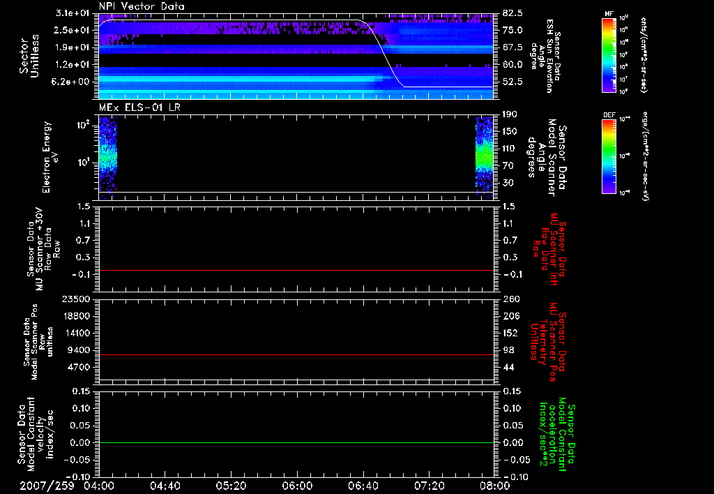Click the white sun elevation curve drop
The height and width of the screenshot is (494, 714).
[385, 54]
